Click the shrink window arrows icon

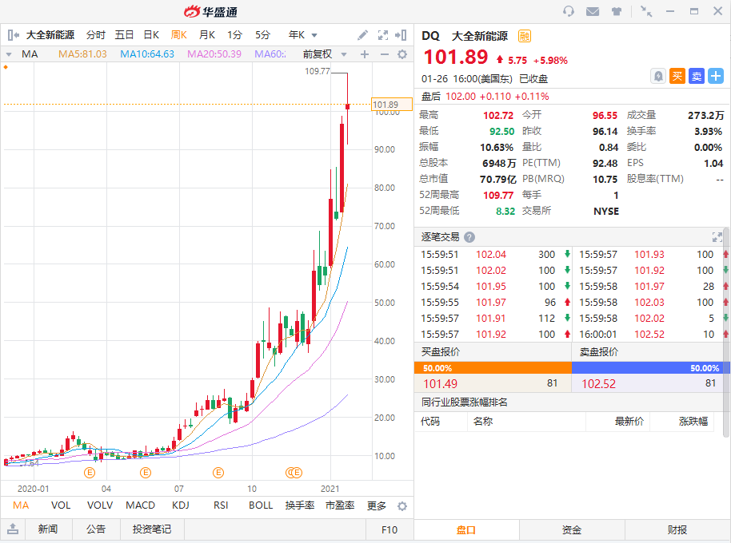coord(646,11)
